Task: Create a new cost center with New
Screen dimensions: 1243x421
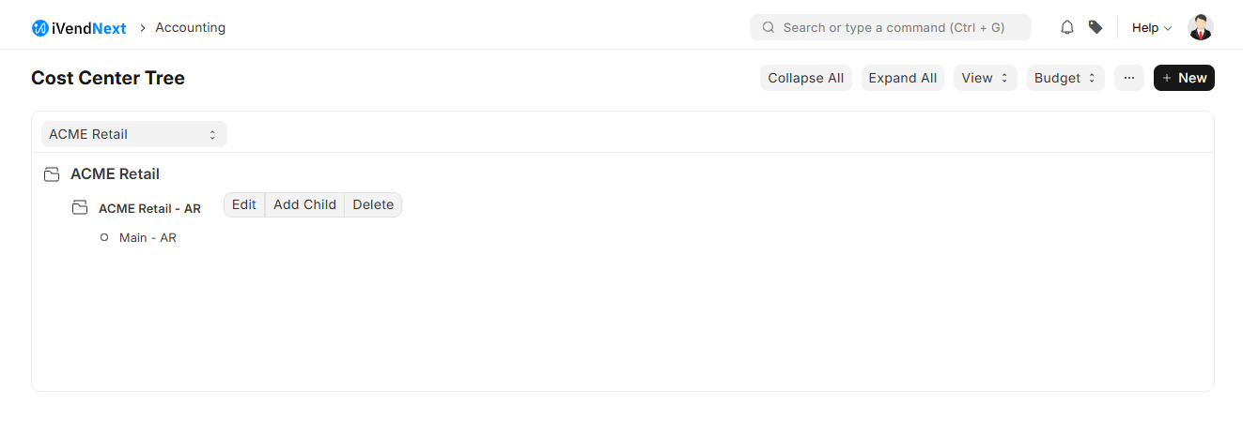Action: click(x=1184, y=78)
